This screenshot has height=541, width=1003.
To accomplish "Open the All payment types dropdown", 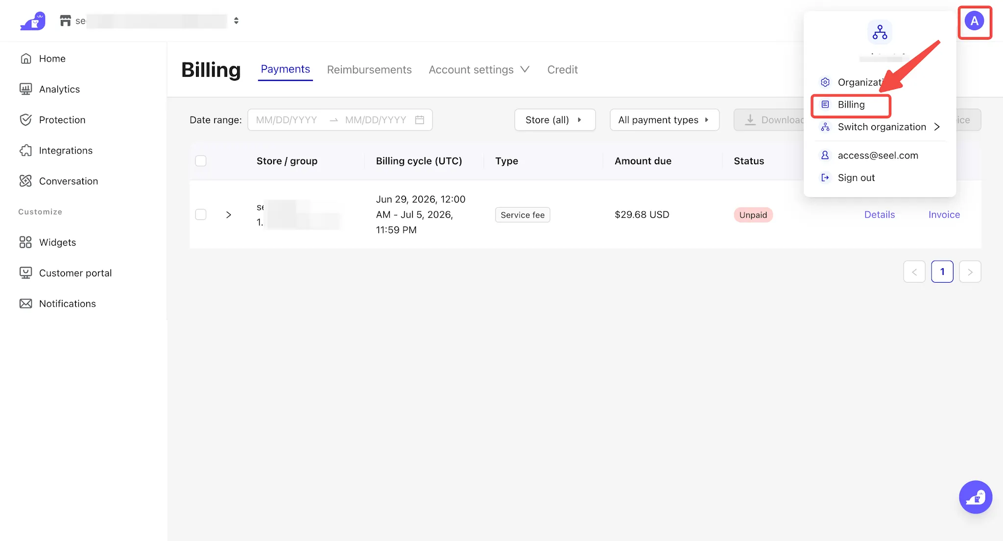I will pos(665,120).
